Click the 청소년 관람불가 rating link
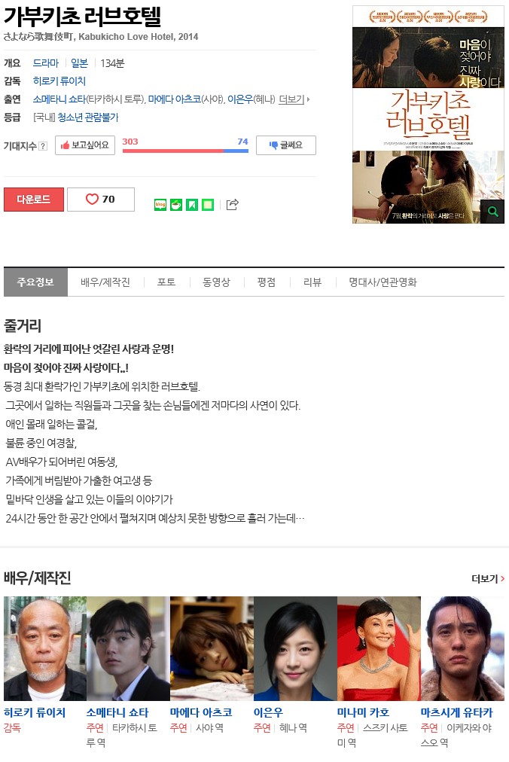This screenshot has height=762, width=509. click(x=88, y=117)
